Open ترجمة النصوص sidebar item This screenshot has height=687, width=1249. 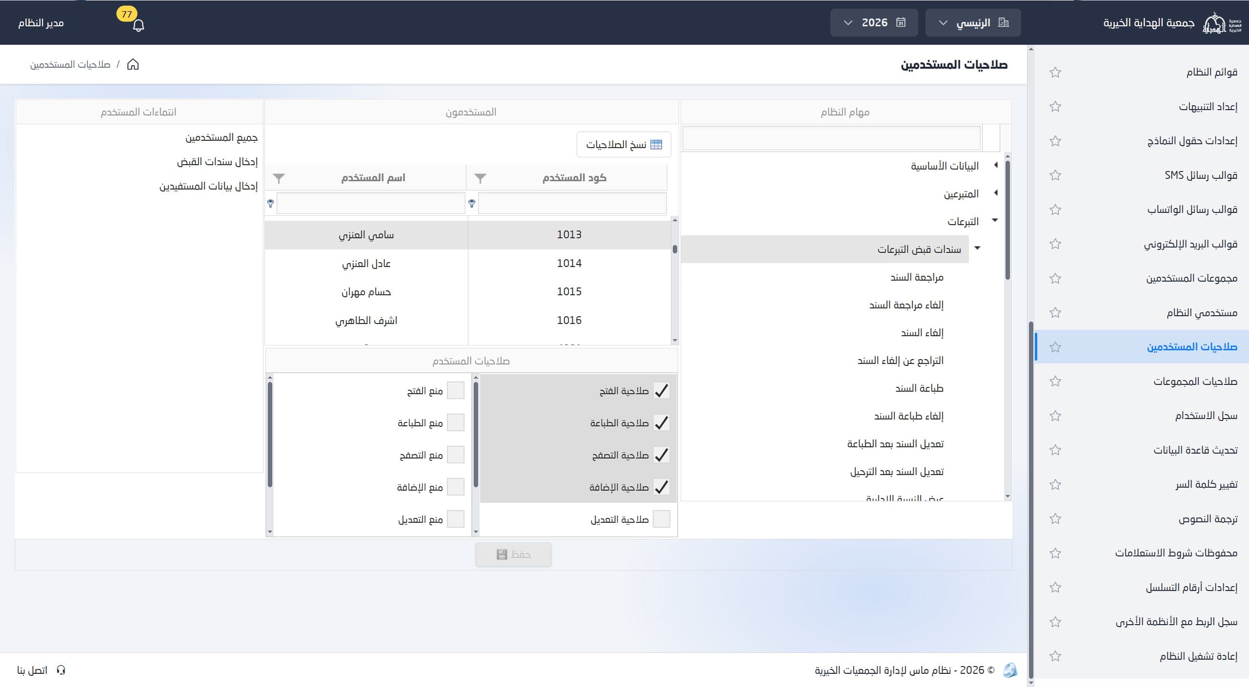(x=1208, y=518)
